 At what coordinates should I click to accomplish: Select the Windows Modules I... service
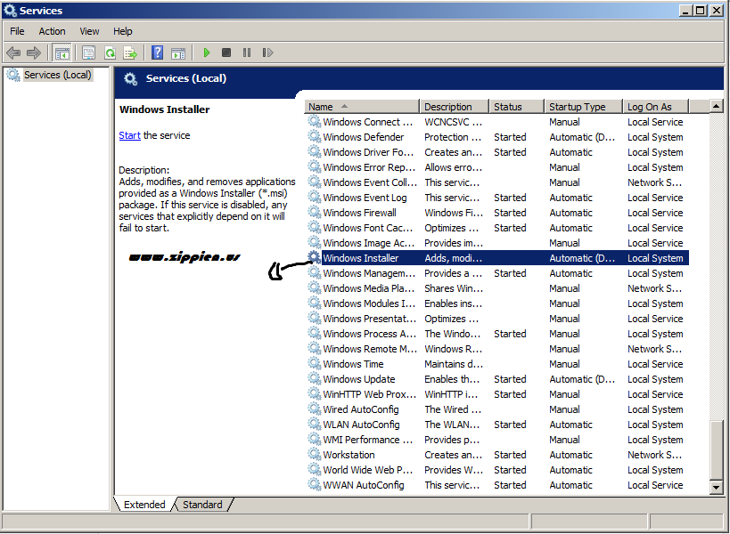(497, 303)
